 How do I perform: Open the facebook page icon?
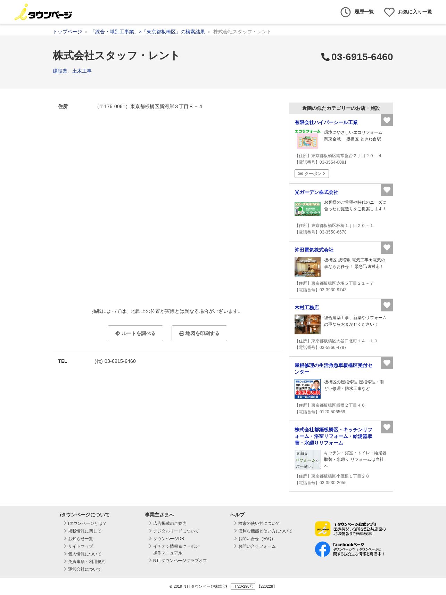pos(323,549)
